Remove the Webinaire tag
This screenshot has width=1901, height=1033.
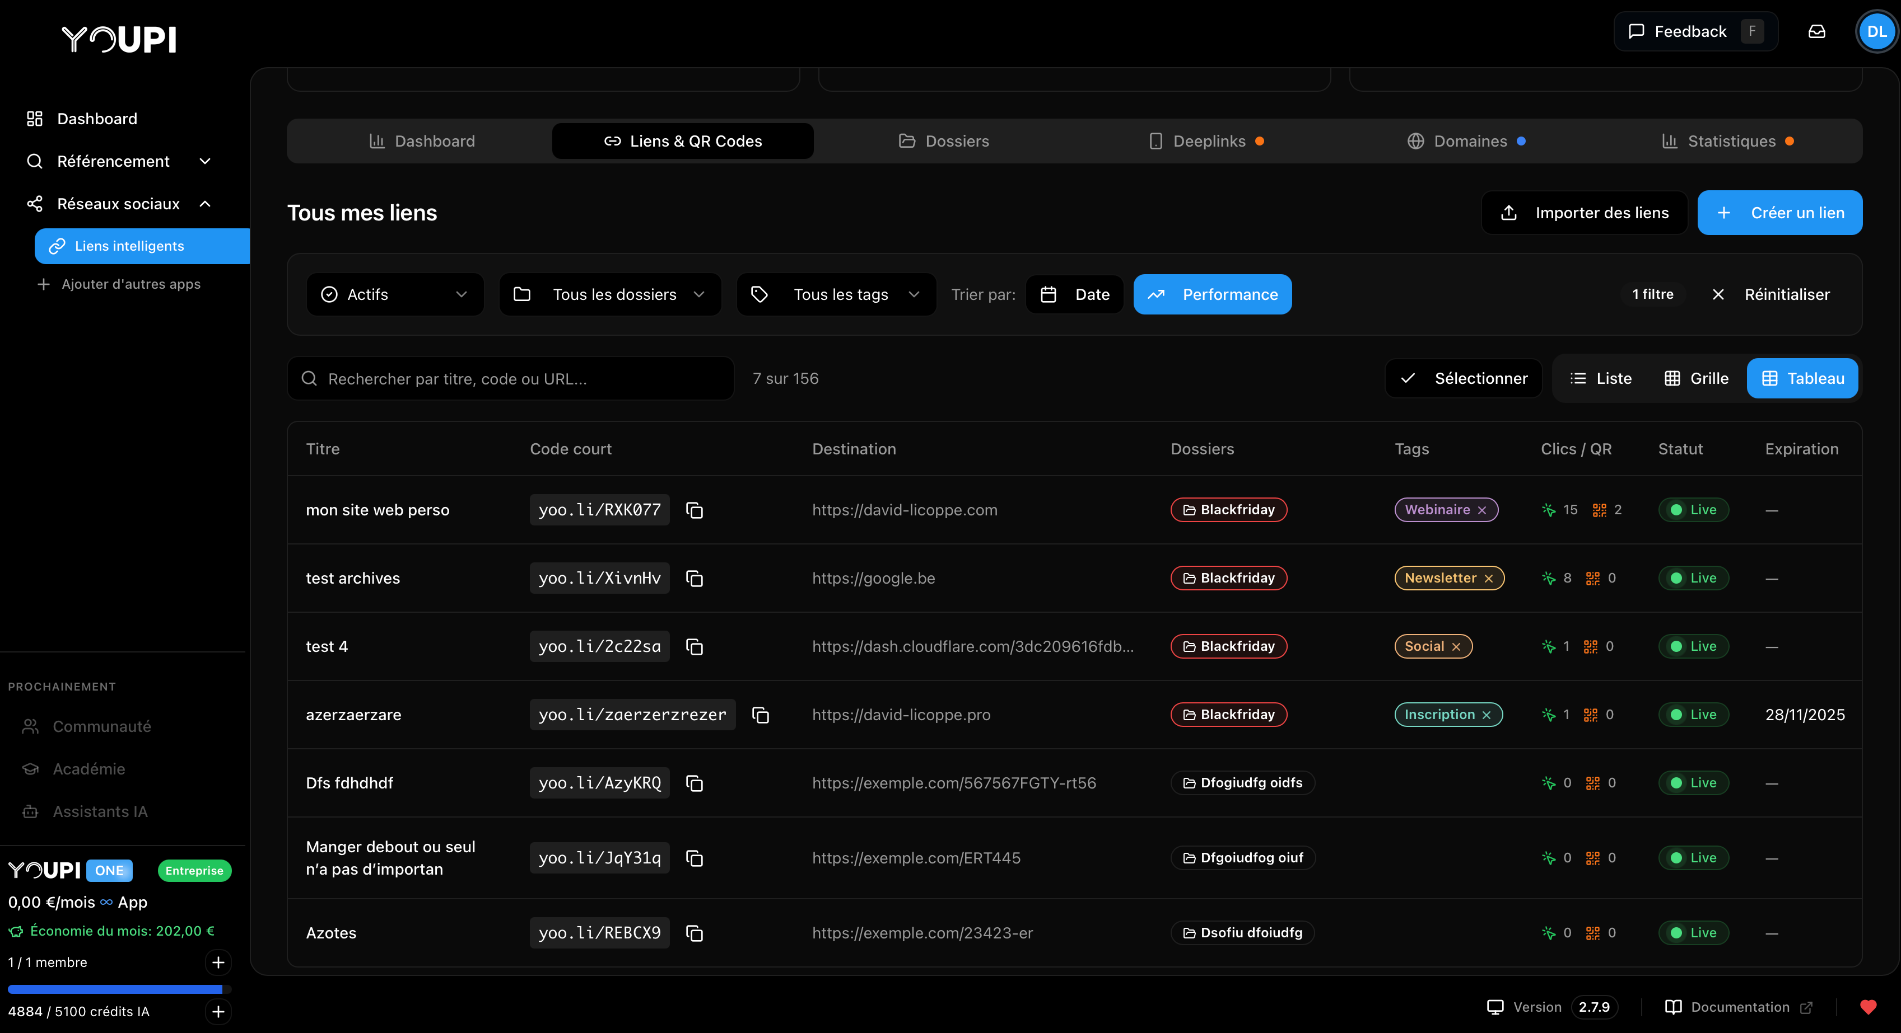[x=1482, y=510]
